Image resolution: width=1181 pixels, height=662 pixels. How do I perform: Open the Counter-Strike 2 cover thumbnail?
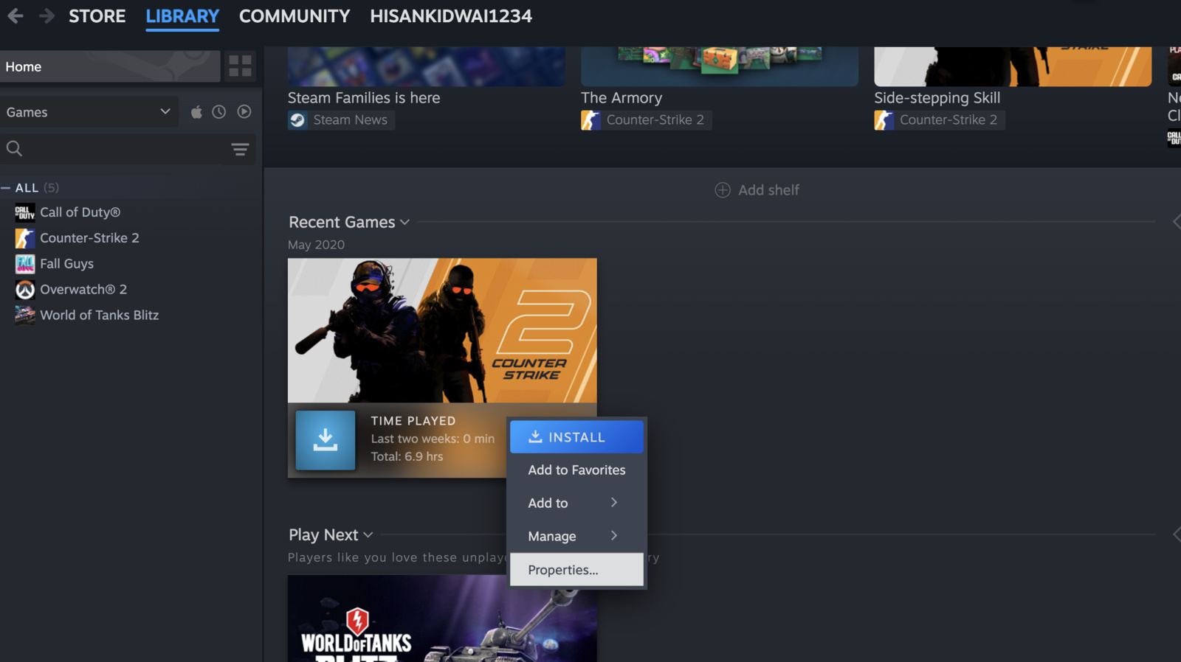pyautogui.click(x=442, y=330)
